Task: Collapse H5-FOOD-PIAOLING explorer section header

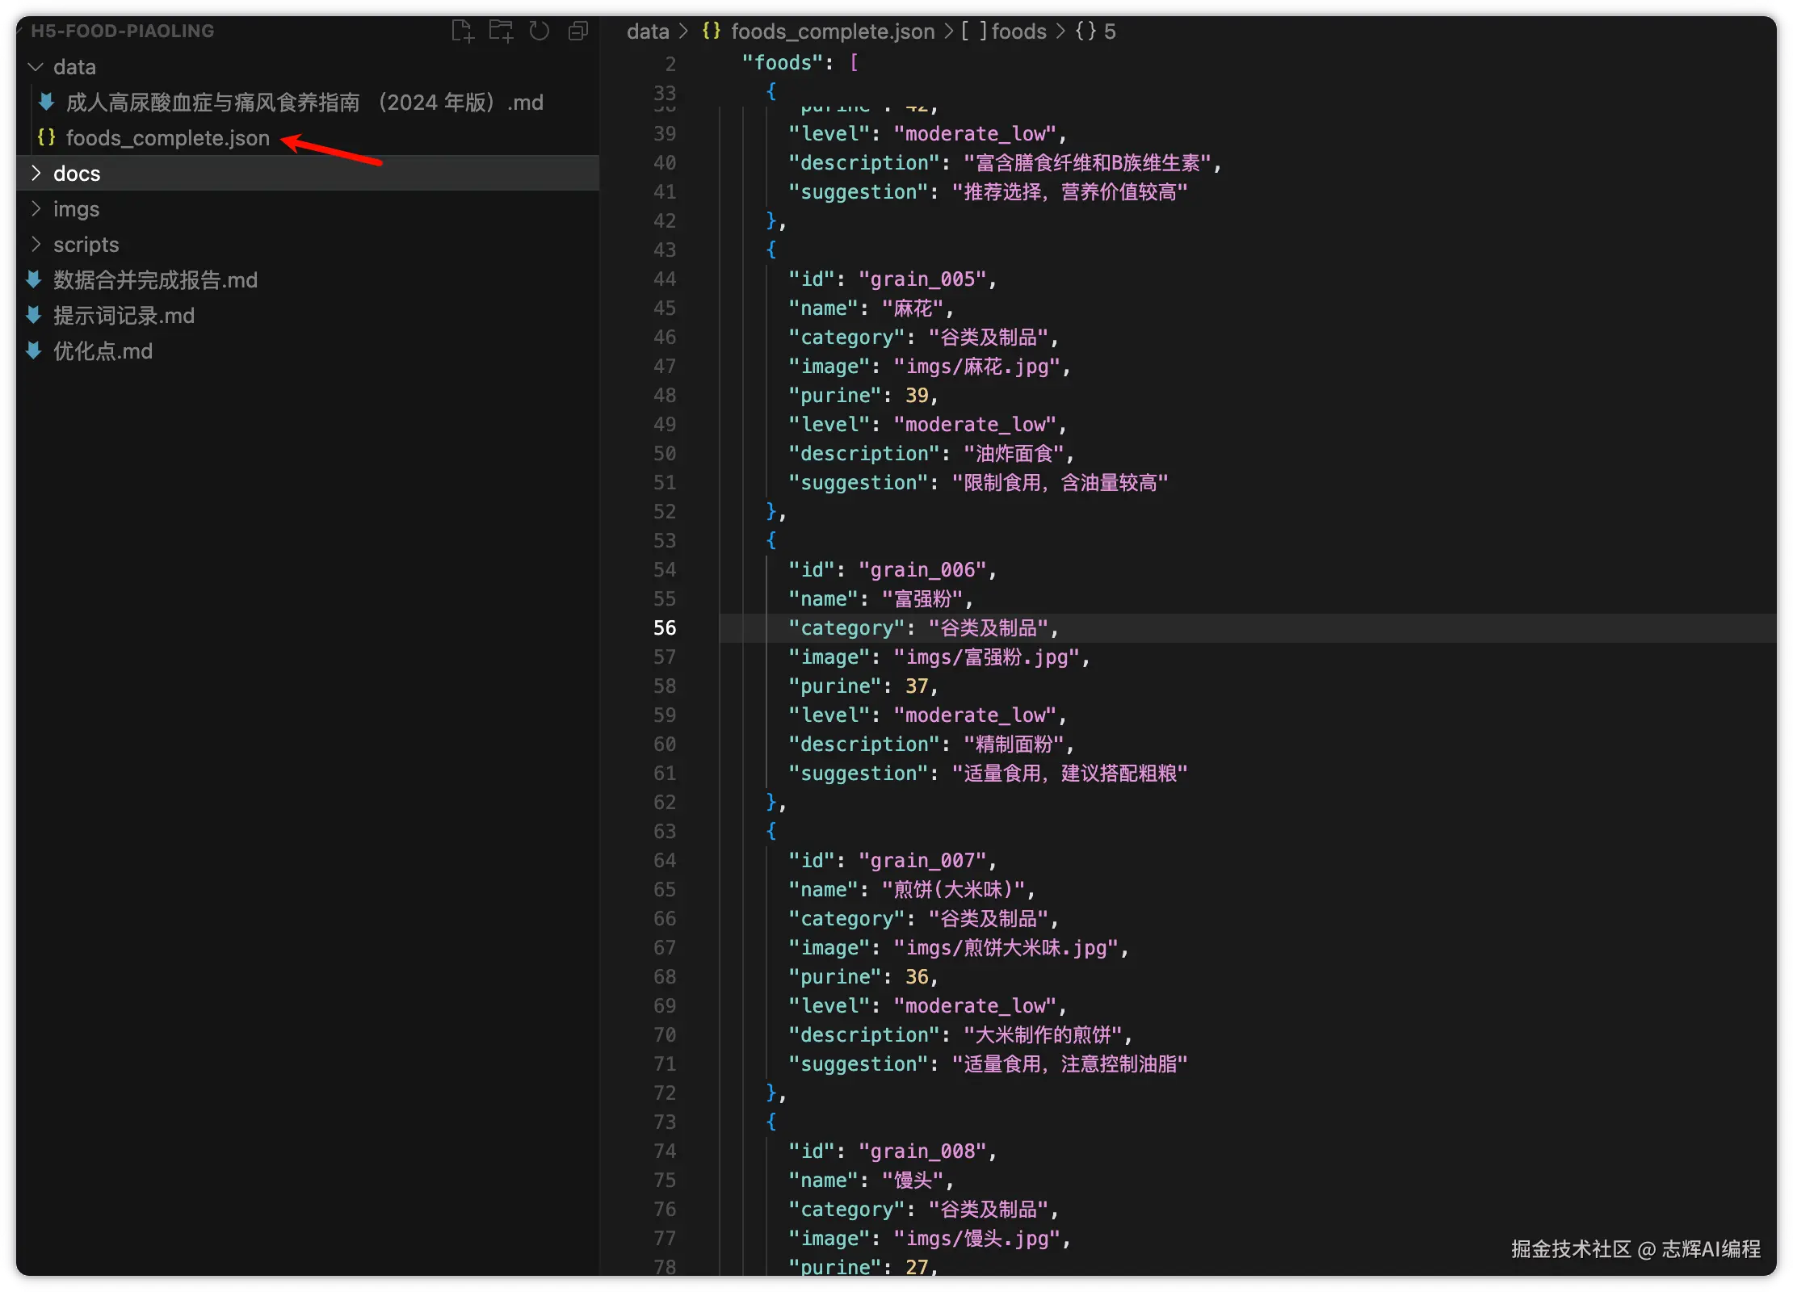Action: [x=121, y=31]
